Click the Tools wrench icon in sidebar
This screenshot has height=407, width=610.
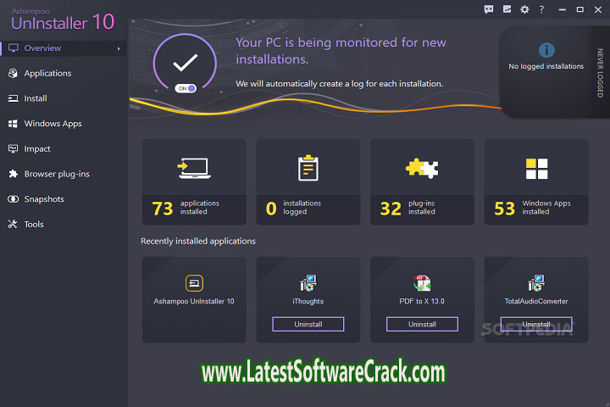13,224
